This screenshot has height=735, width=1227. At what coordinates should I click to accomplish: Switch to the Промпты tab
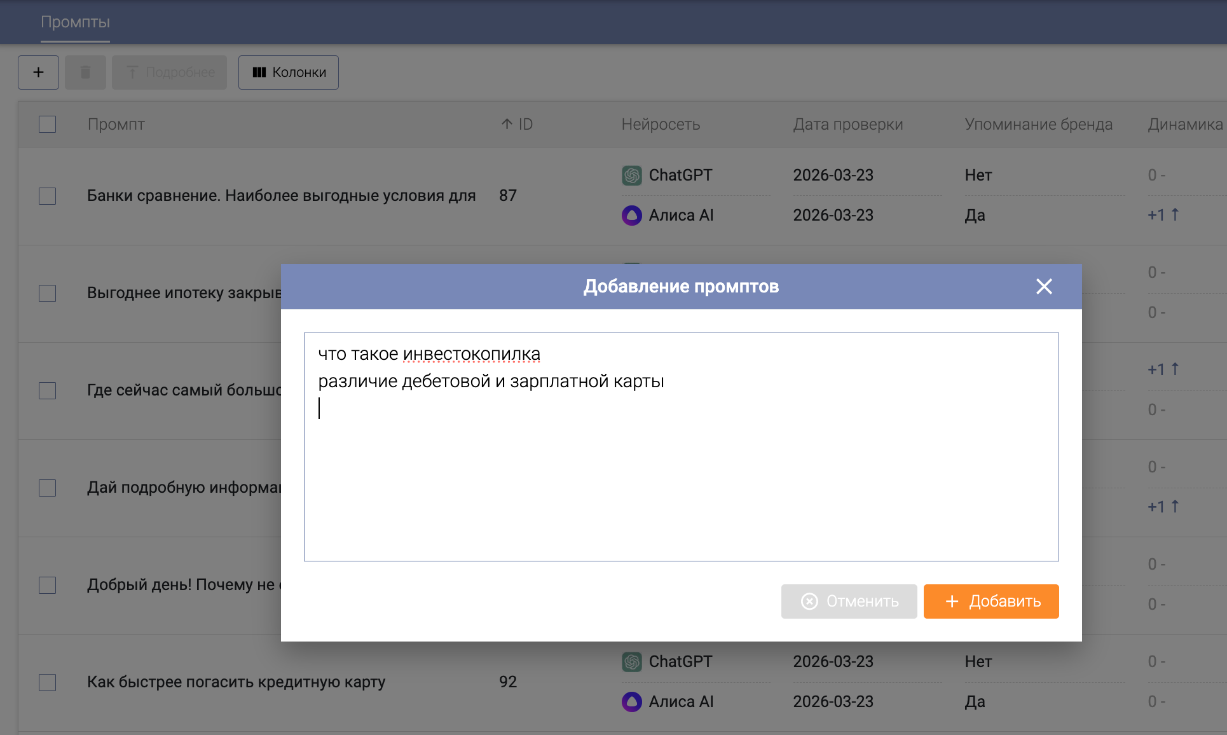[75, 22]
